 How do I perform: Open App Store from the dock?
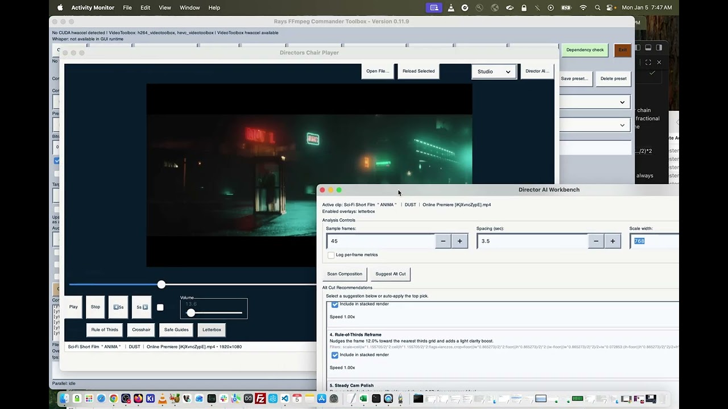click(x=321, y=399)
